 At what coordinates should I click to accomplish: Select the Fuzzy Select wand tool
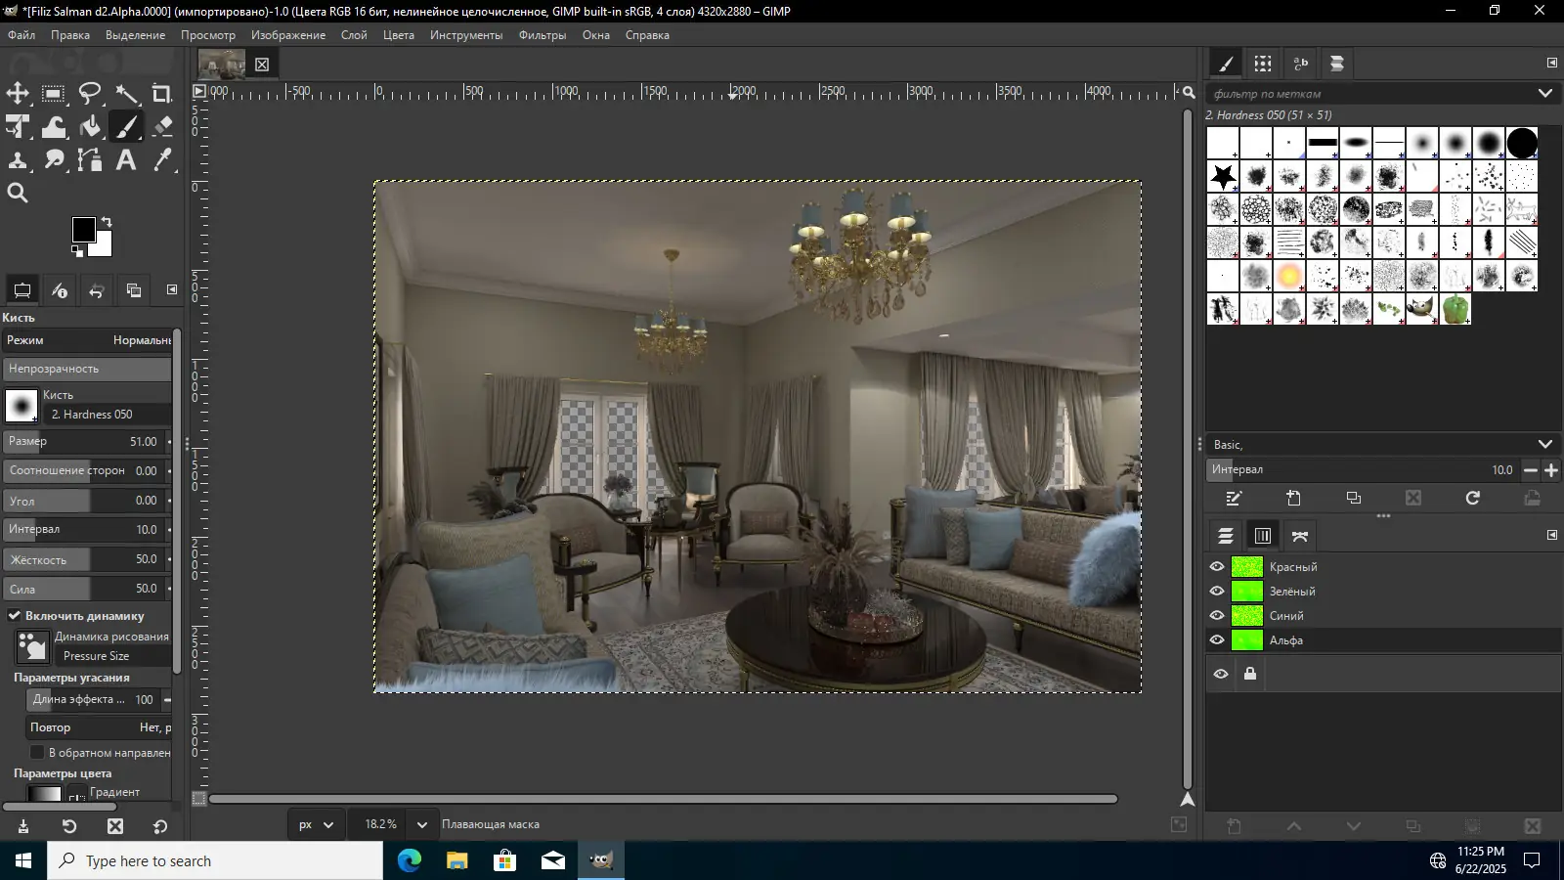coord(126,94)
